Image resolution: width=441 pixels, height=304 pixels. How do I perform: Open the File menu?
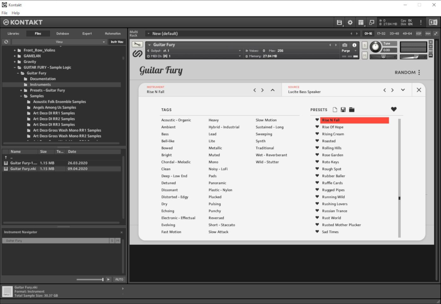click(4, 13)
